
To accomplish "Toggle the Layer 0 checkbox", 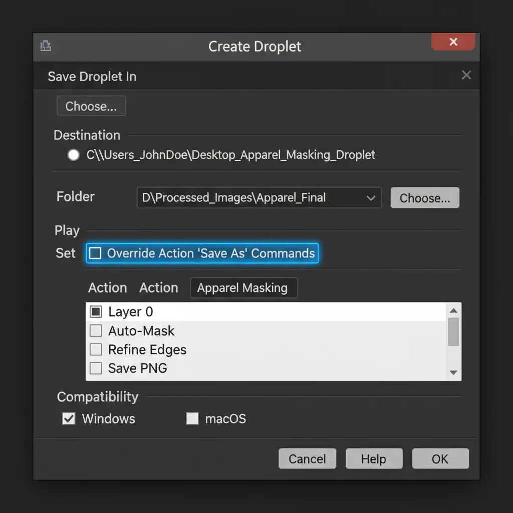I will pyautogui.click(x=96, y=312).
